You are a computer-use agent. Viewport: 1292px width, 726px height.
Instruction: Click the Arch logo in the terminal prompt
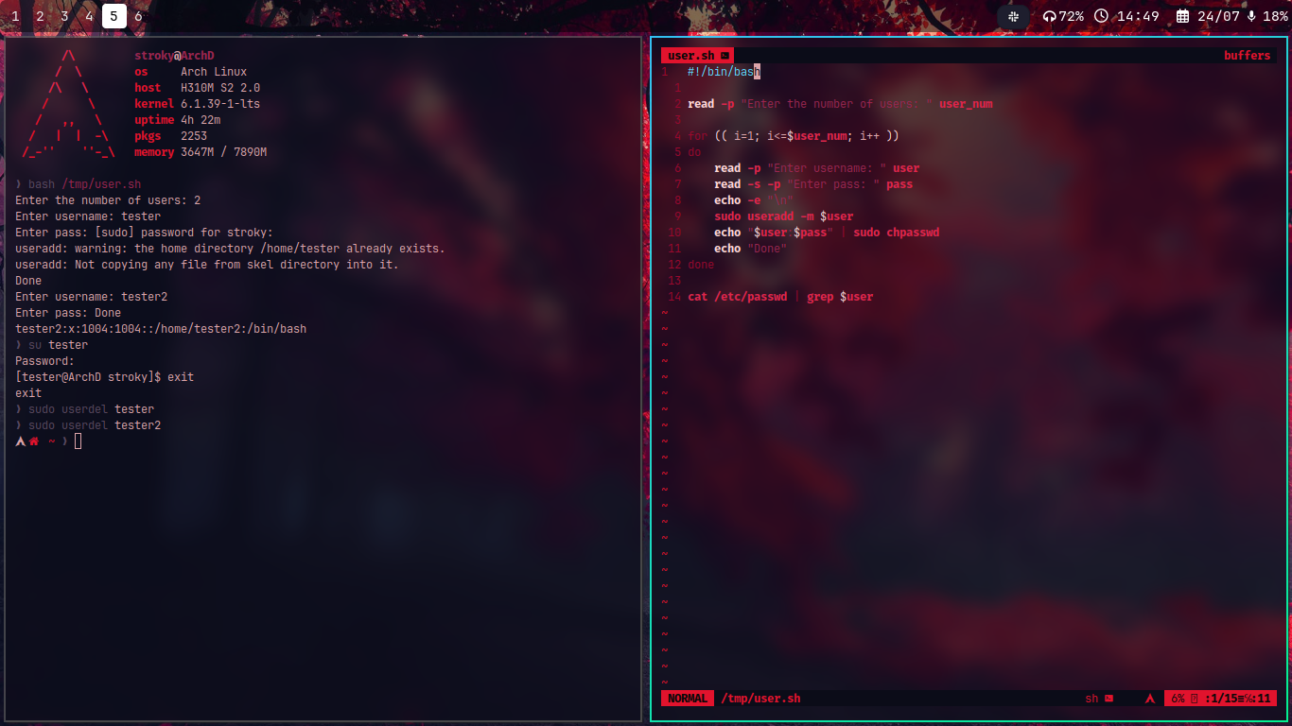point(20,441)
